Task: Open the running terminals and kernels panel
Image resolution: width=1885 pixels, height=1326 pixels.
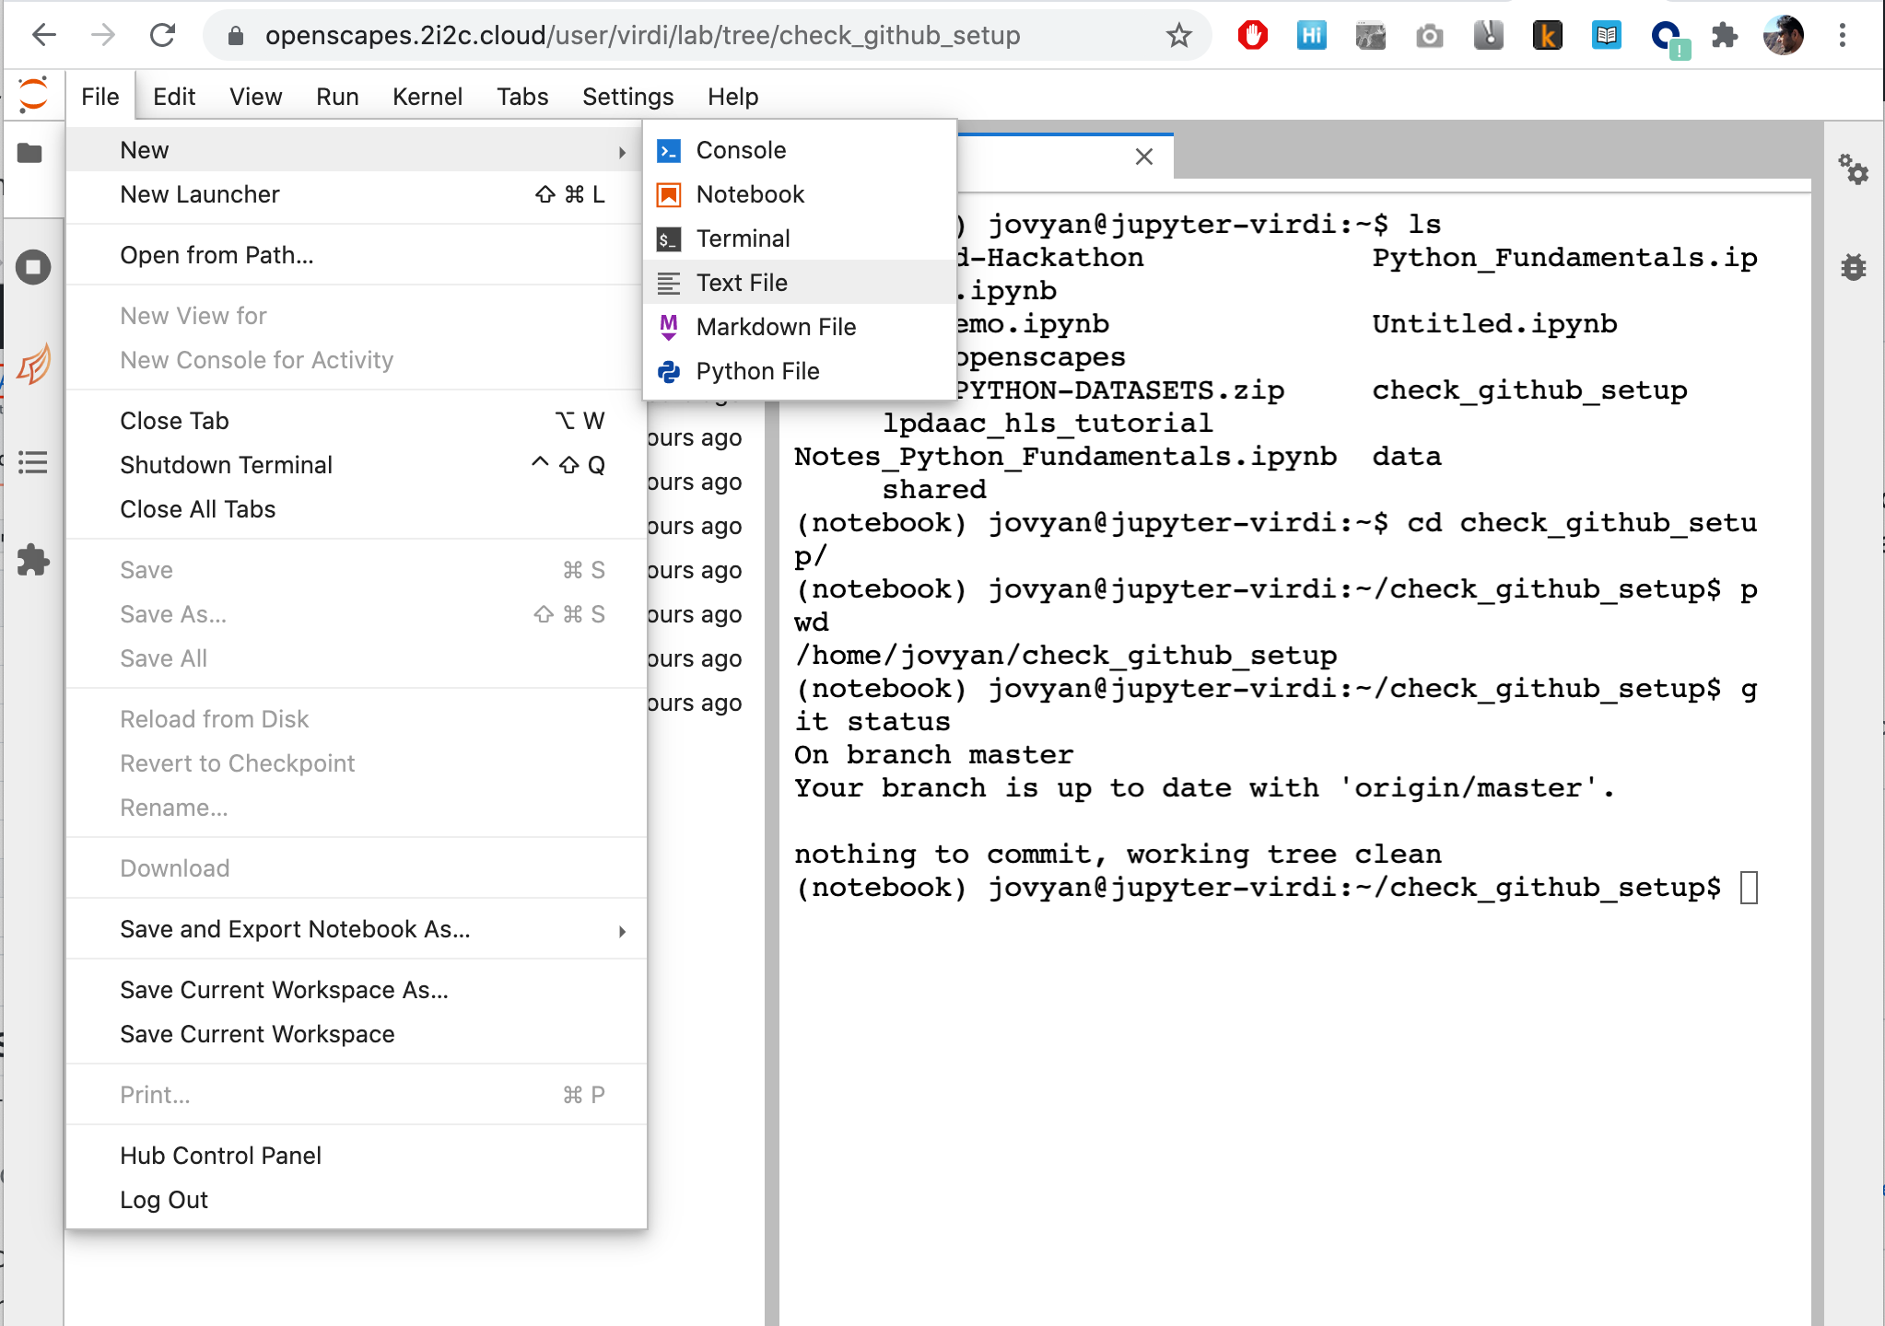Action: (x=33, y=266)
